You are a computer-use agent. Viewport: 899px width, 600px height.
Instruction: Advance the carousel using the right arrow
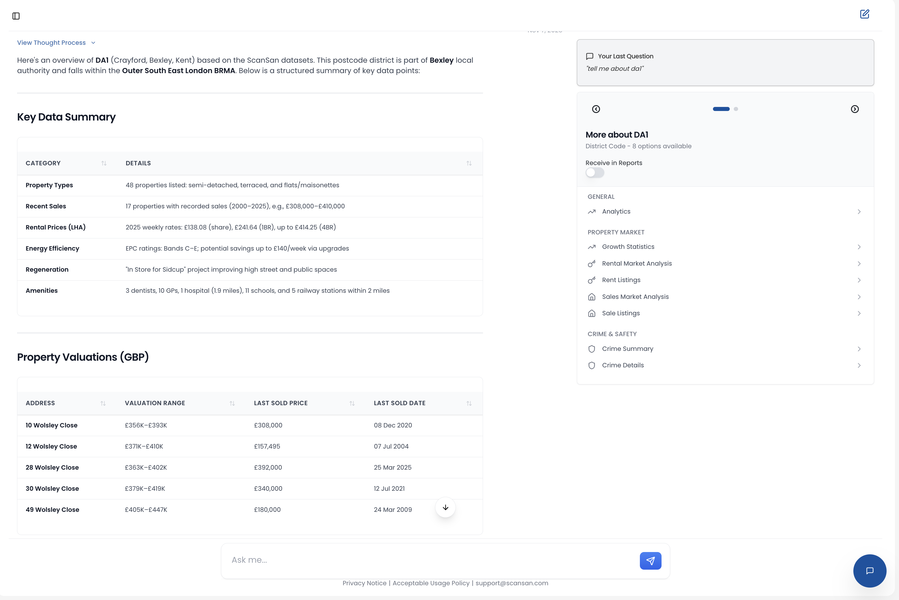[x=855, y=109]
